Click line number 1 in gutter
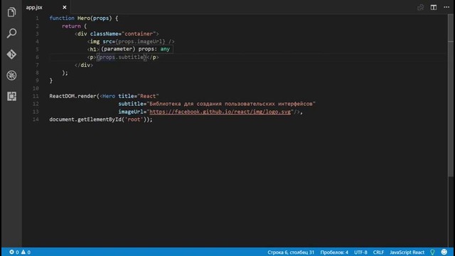Screen dimensions: 455x256 point(37,18)
